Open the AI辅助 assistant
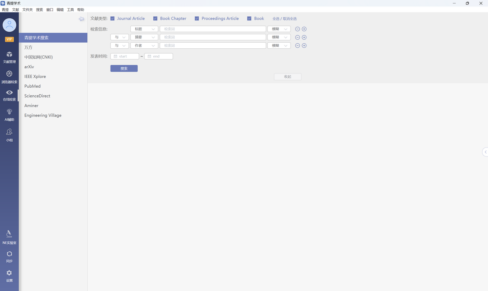The height and width of the screenshot is (291, 488). pyautogui.click(x=9, y=114)
